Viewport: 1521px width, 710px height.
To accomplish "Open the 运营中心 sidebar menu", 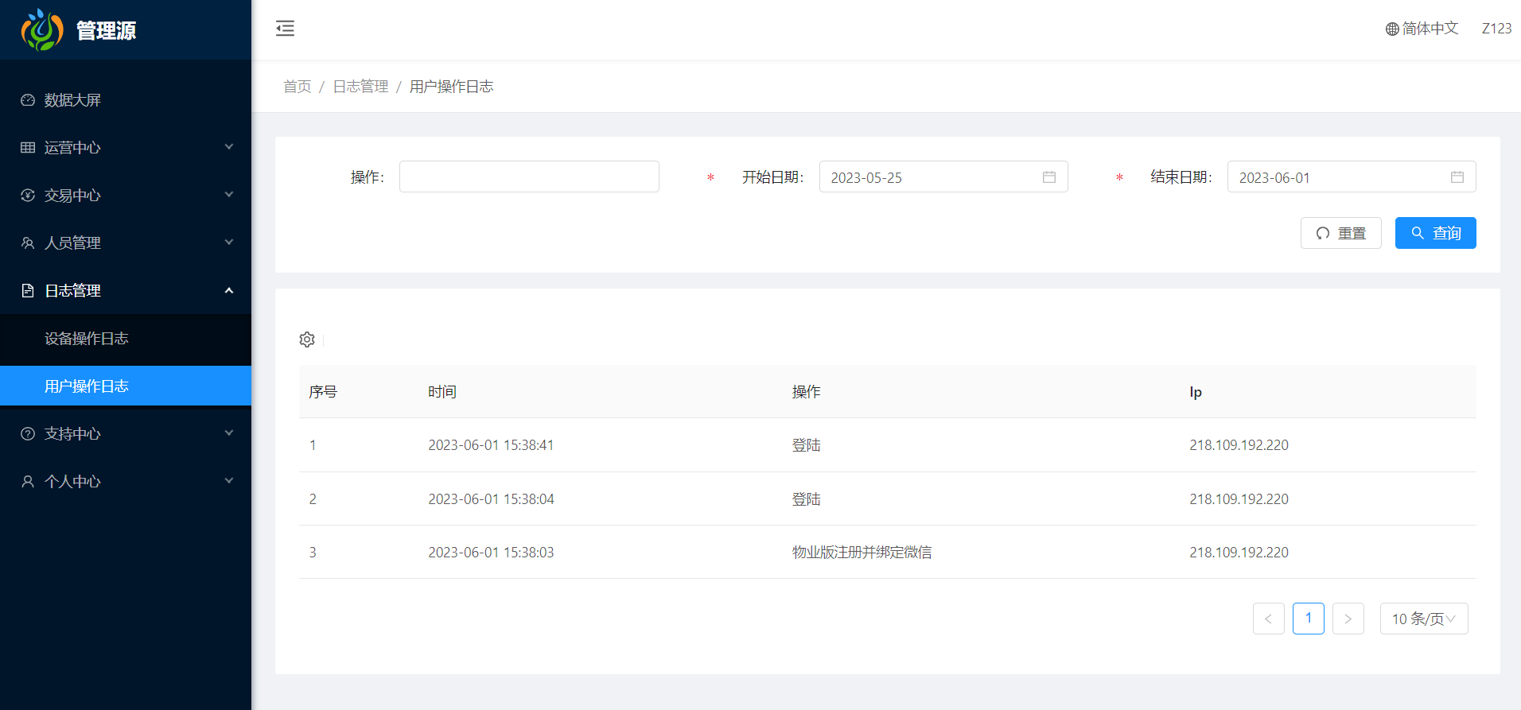I will pyautogui.click(x=126, y=148).
